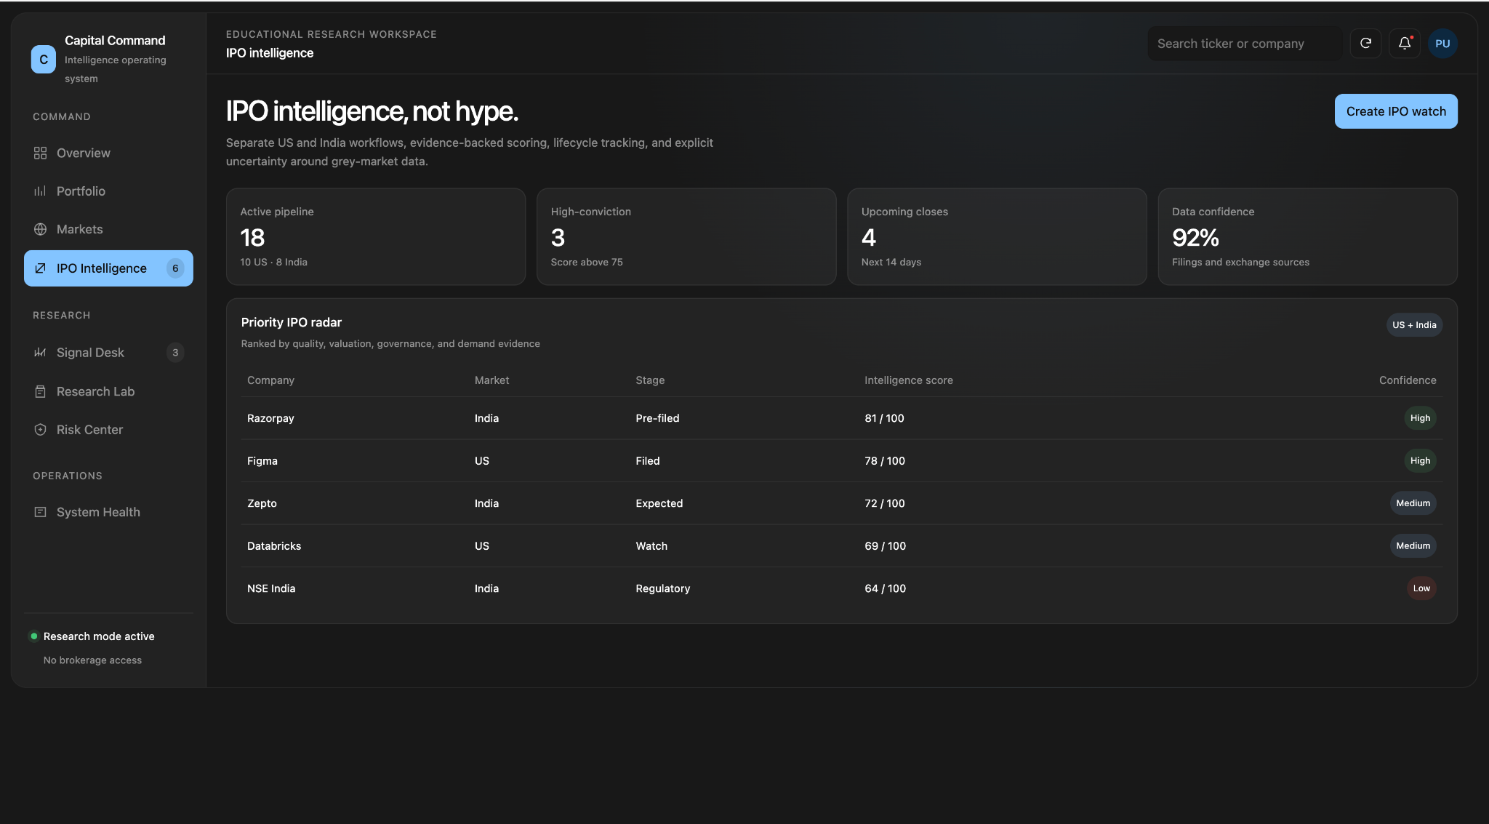Viewport: 1489px width, 824px height.
Task: Click Create IPO watch button
Action: tap(1396, 111)
